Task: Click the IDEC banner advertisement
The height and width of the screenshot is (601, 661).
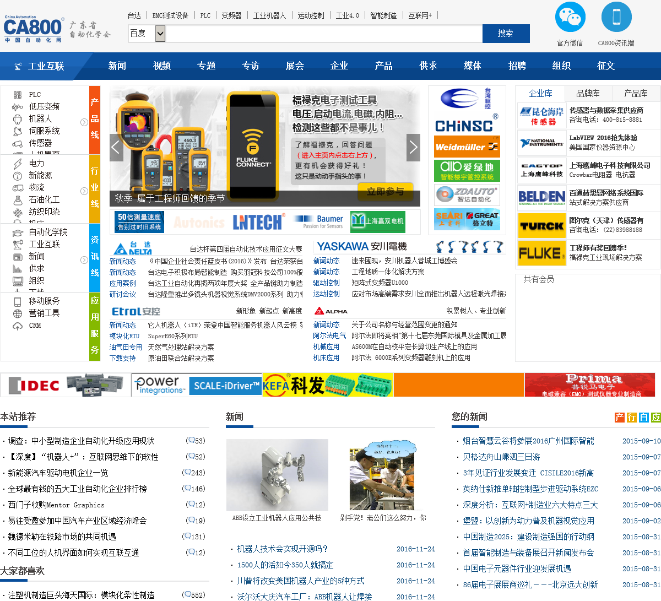Action: pos(66,385)
